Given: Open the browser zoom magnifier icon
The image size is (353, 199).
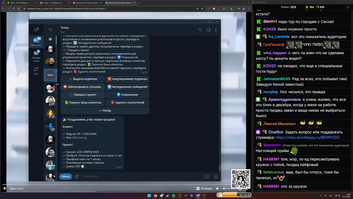Looking at the screenshot, I should click(198, 9).
